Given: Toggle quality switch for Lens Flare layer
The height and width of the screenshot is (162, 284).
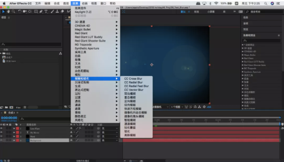Looking at the screenshot, I should (x=77, y=128).
